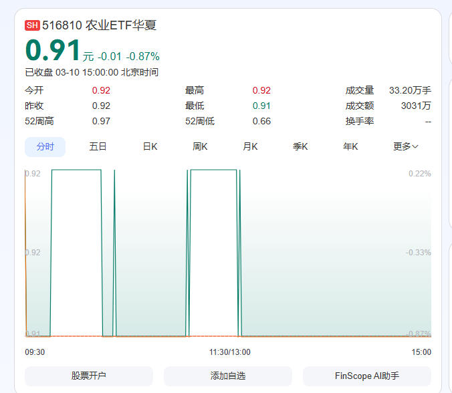Switch to the 五日 five-day chart tab
The height and width of the screenshot is (393, 452).
tap(98, 146)
